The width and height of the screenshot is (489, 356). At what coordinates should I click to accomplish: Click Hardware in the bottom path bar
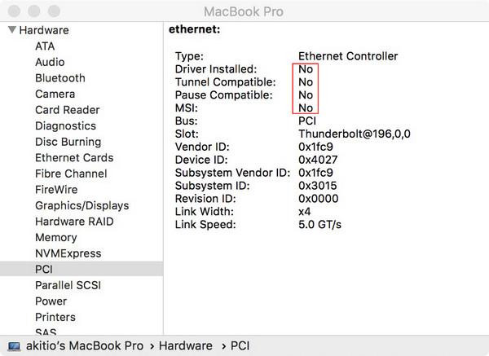185,346
